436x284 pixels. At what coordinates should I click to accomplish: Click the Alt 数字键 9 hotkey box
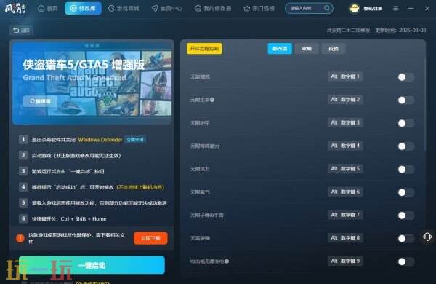[x=345, y=261]
